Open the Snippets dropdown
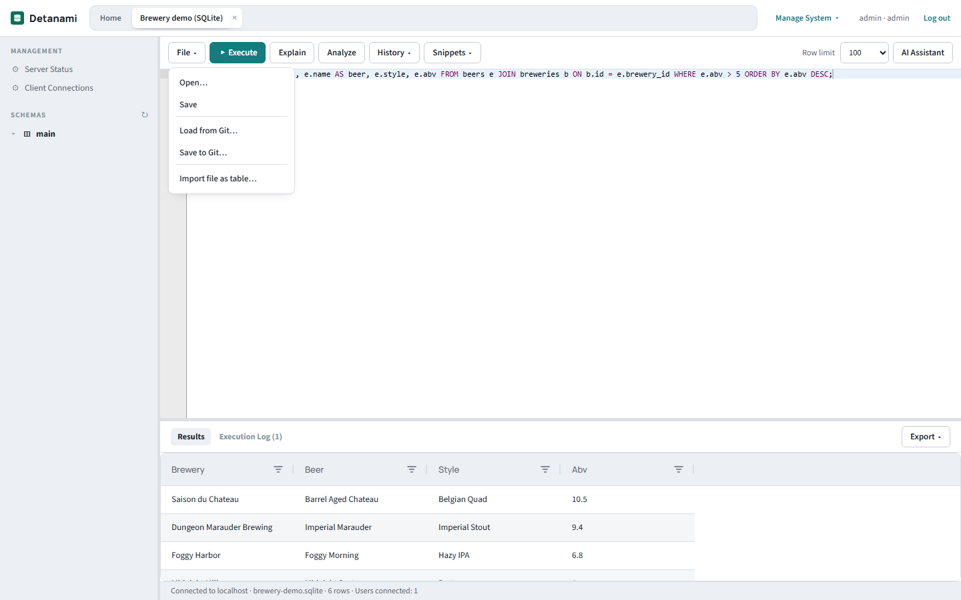Viewport: 961px width, 600px height. pos(452,53)
